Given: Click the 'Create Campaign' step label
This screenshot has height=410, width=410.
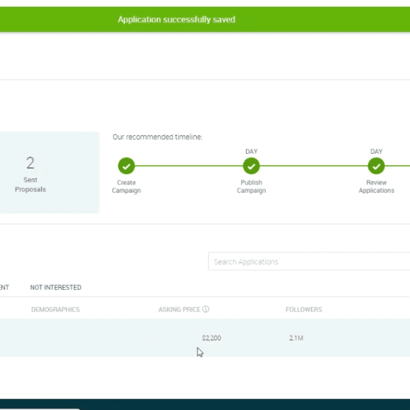Looking at the screenshot, I should click(126, 187).
